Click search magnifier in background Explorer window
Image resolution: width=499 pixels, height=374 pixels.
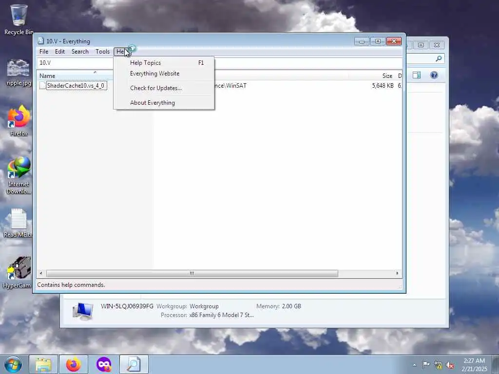coord(439,58)
